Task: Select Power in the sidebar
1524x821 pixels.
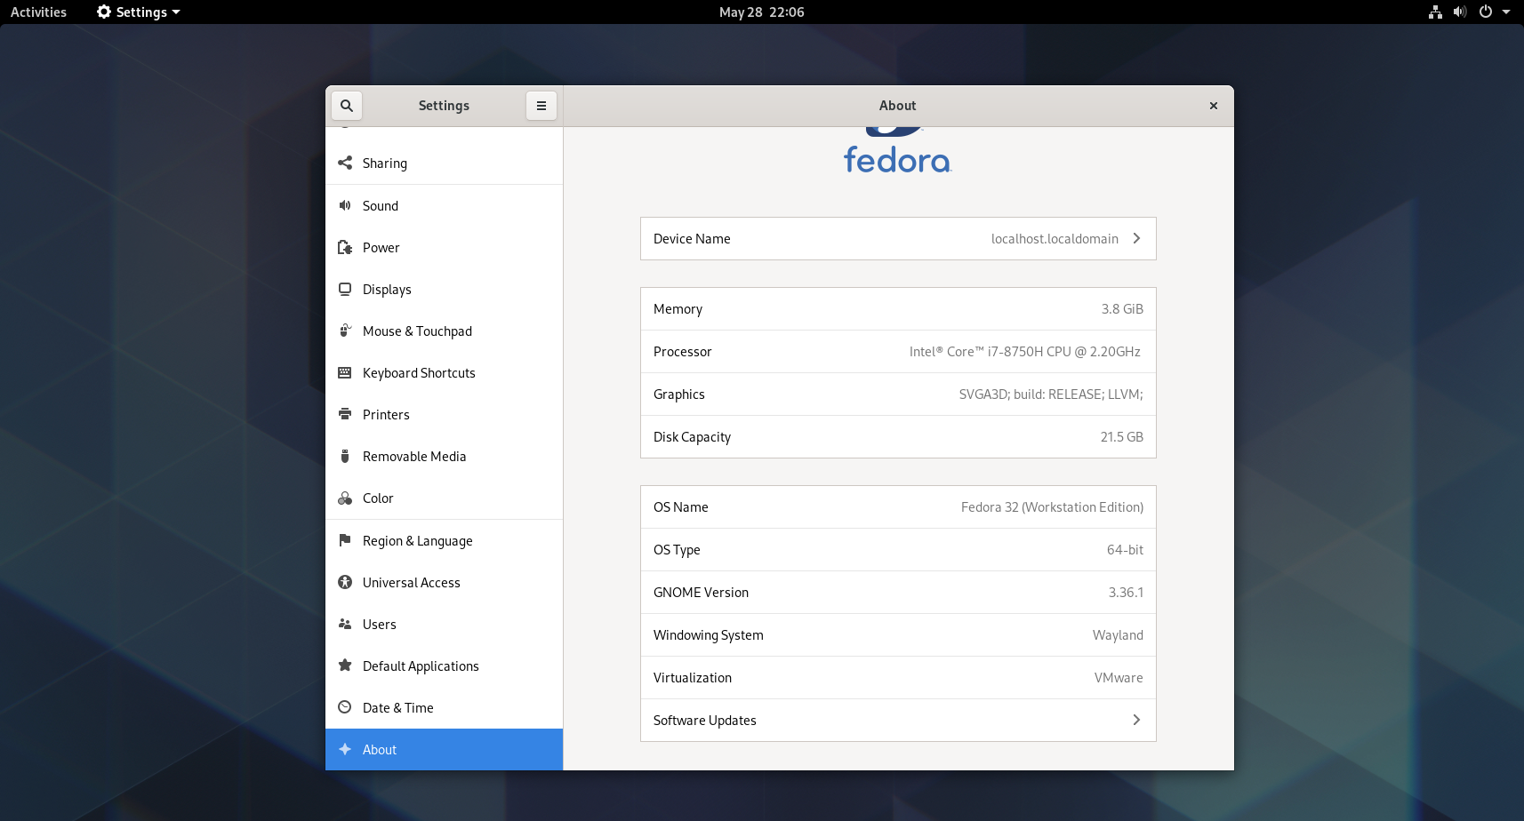Action: coord(444,247)
